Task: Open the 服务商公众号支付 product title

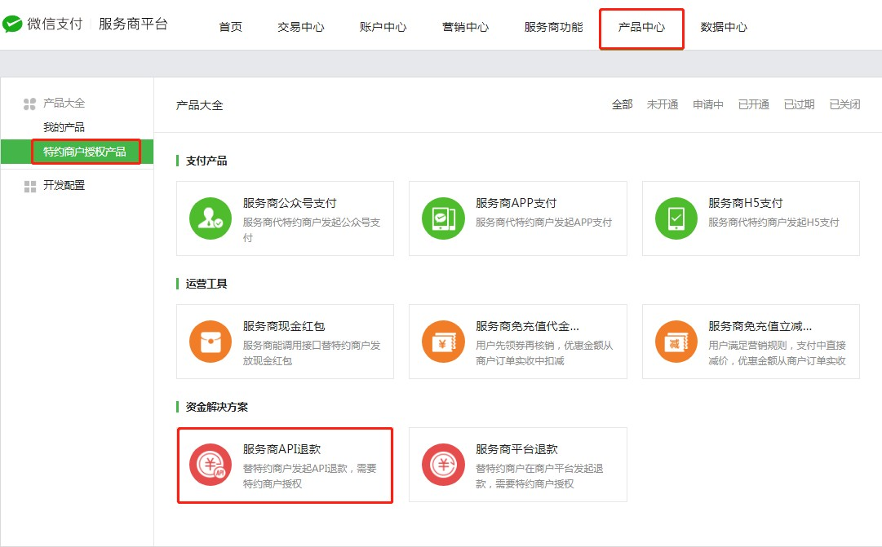Action: pyautogui.click(x=290, y=203)
